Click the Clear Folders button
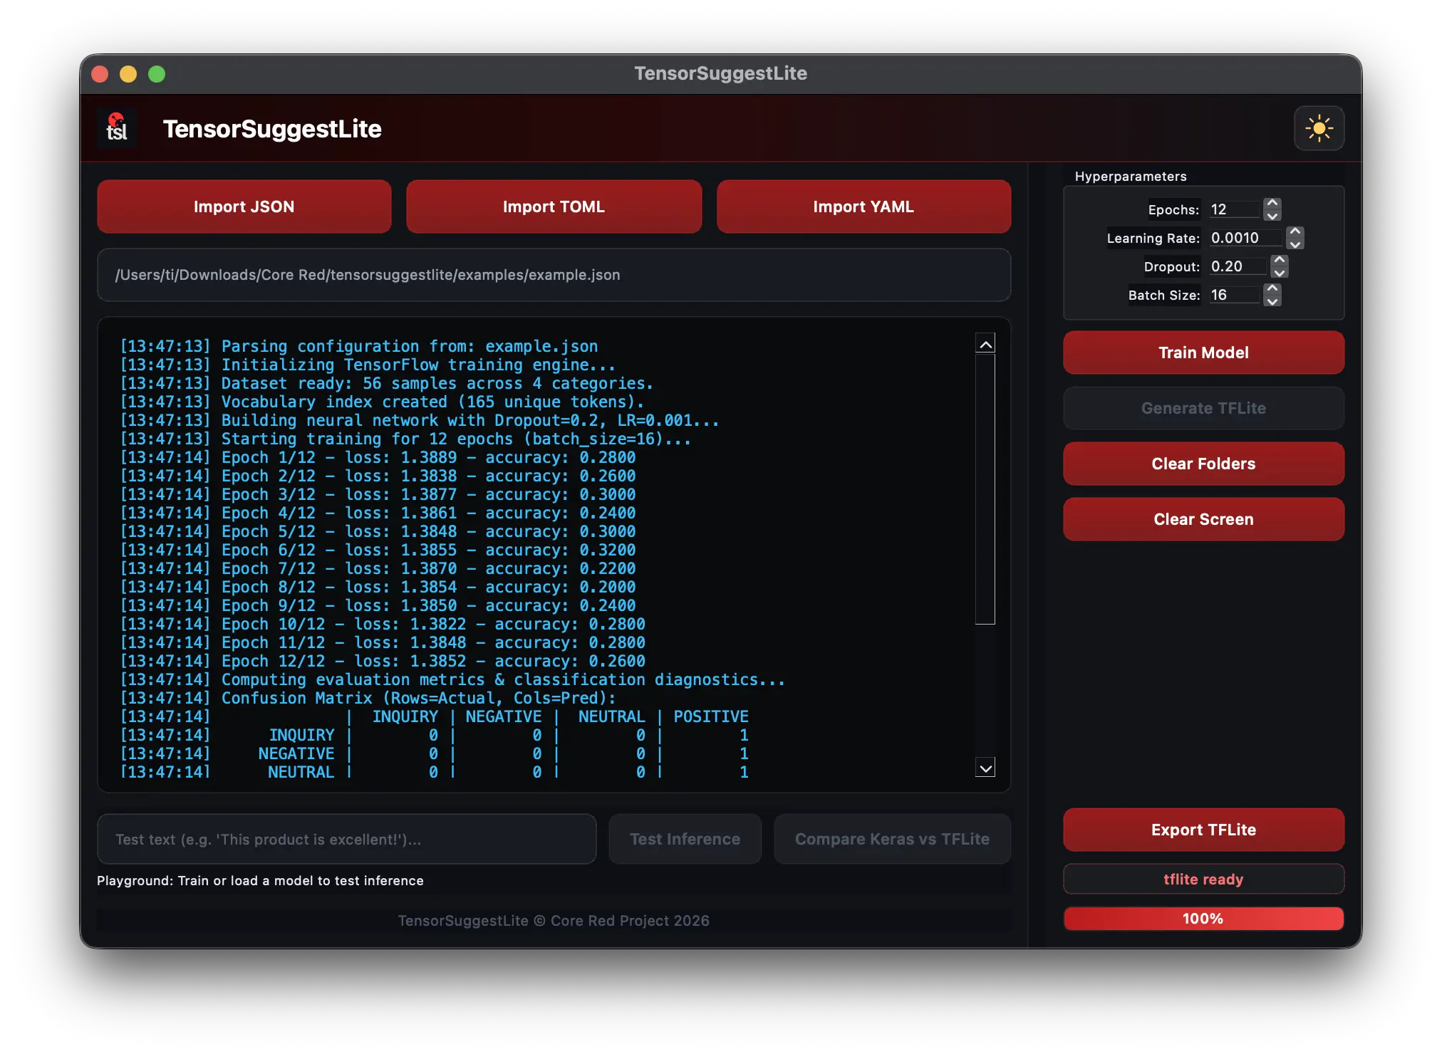This screenshot has height=1054, width=1442. 1203,464
